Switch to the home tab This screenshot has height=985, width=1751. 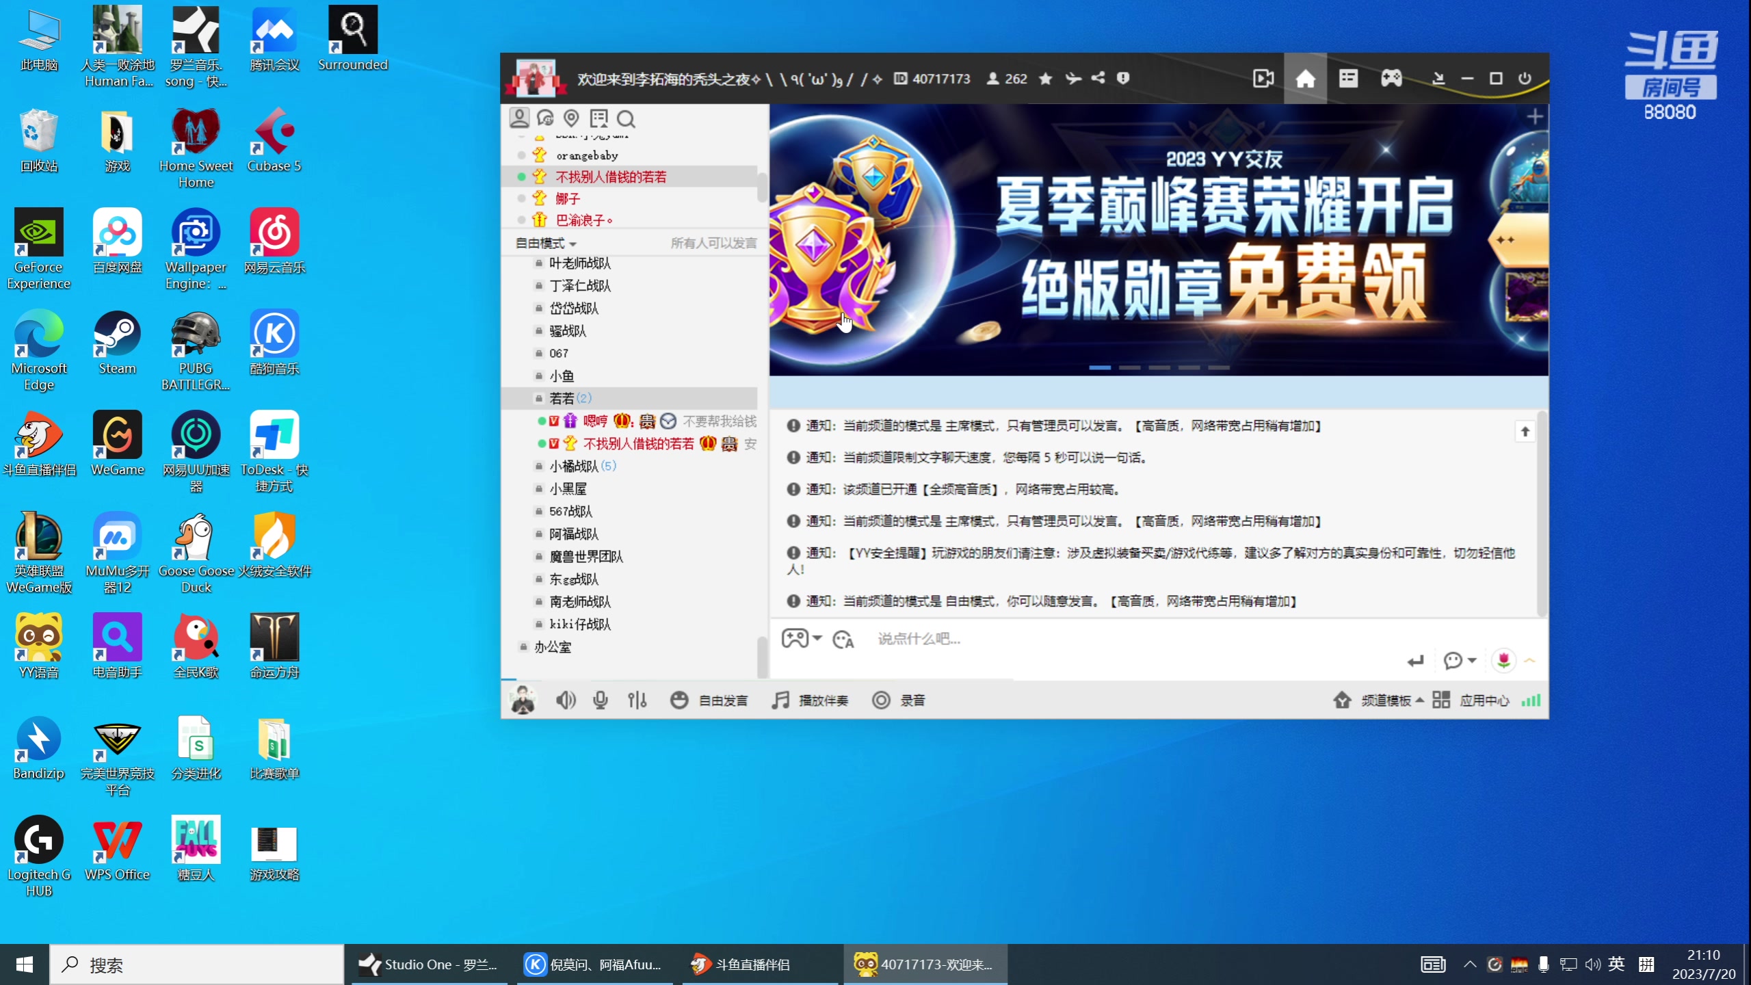click(x=1305, y=78)
